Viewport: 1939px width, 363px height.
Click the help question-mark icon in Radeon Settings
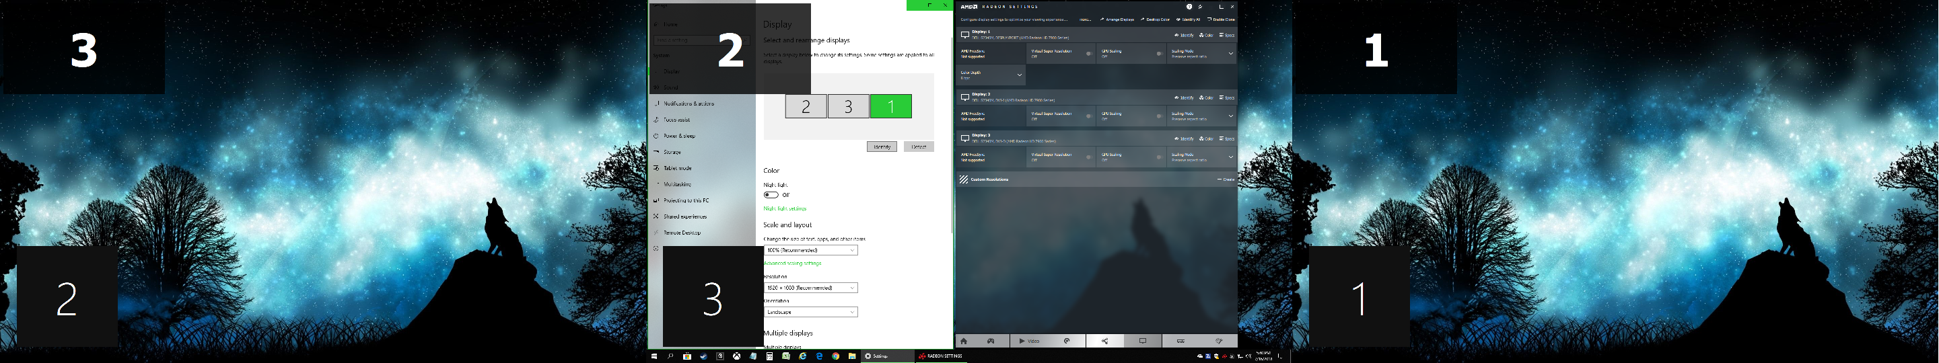tap(1190, 7)
